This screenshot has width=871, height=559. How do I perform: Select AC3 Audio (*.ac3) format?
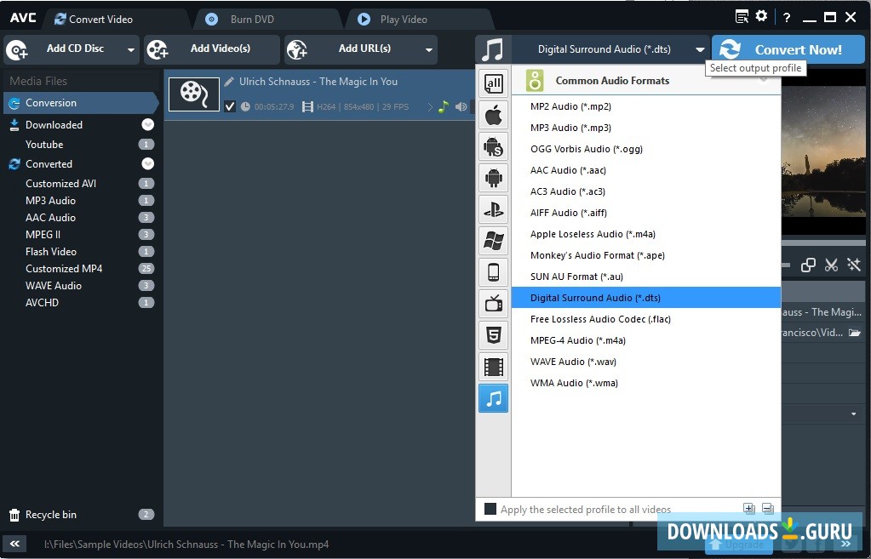click(645, 191)
